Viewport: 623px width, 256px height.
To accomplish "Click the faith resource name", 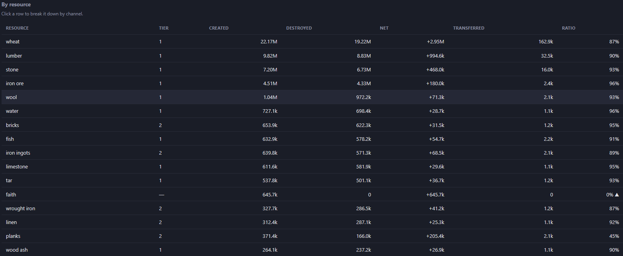I will (11, 194).
